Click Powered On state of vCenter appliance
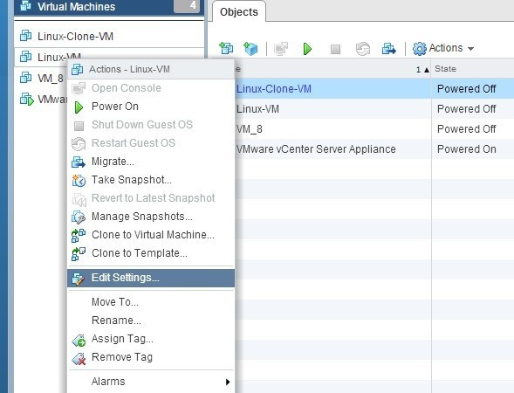This screenshot has width=514, height=393. [467, 149]
